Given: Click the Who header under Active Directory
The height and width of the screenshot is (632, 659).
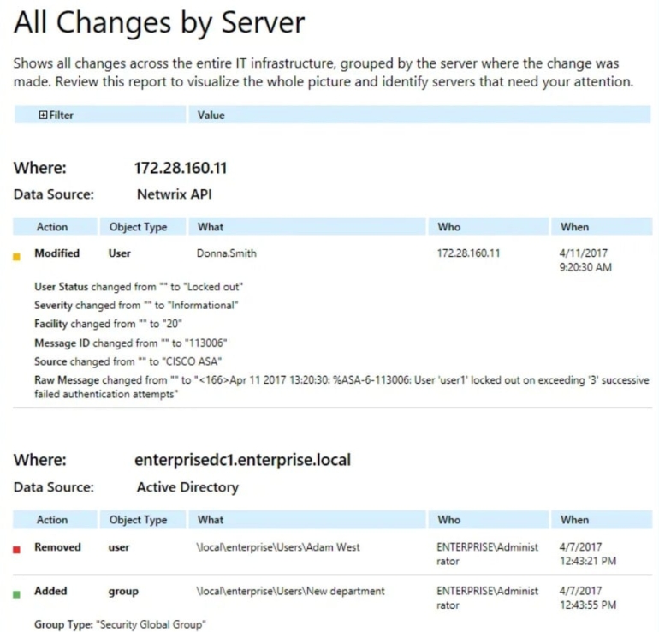Looking at the screenshot, I should click(489, 519).
